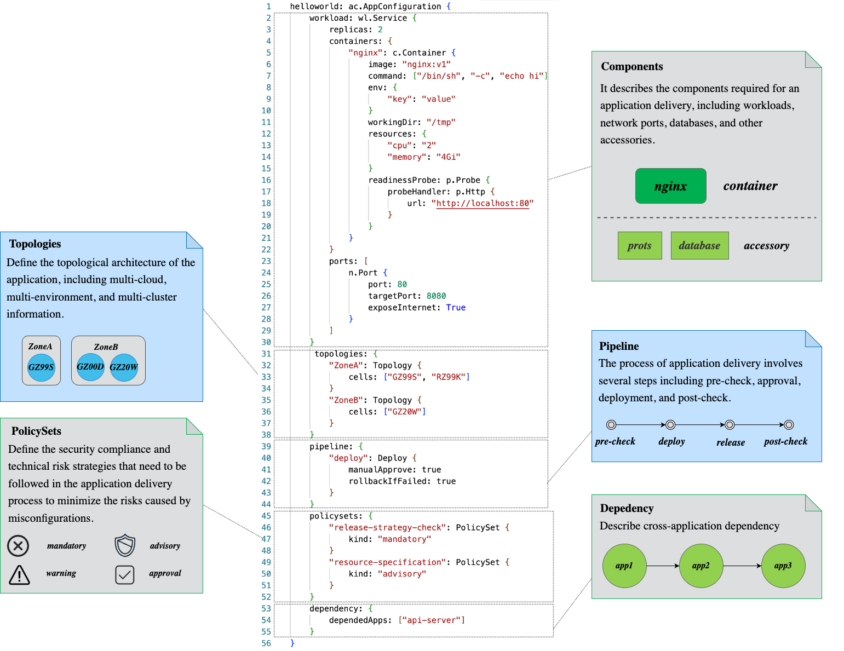Click 'replicas: 2' code line
This screenshot has height=651, width=844.
(x=356, y=30)
